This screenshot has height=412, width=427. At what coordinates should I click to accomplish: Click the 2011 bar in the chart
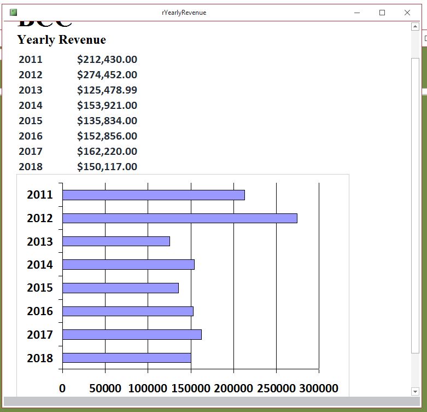(154, 195)
